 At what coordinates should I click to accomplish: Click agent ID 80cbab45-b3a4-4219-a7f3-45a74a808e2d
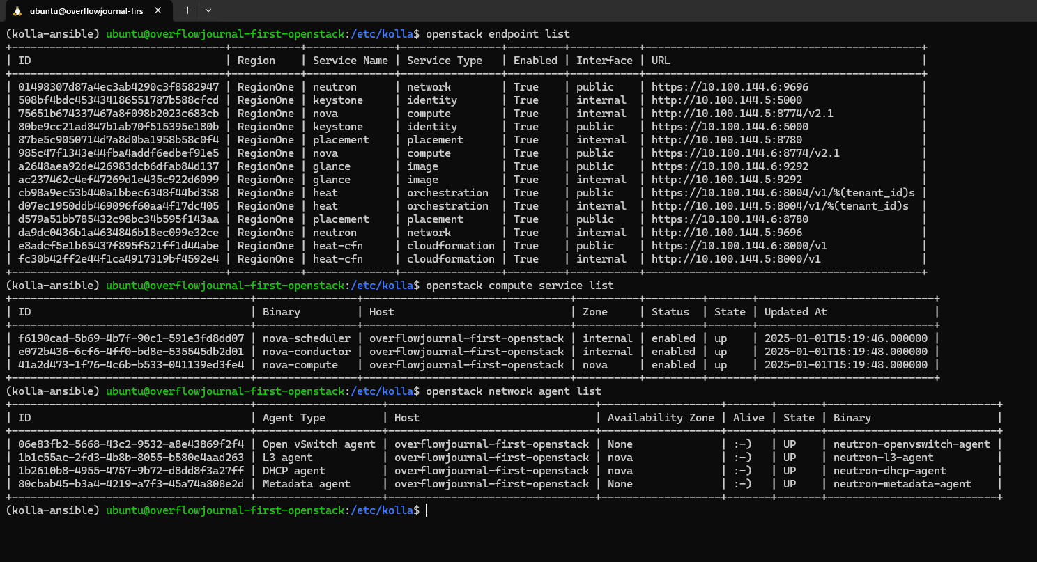[131, 484]
